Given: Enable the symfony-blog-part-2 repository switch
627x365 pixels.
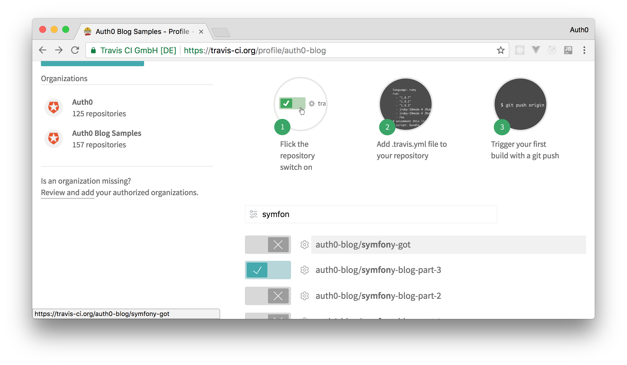Looking at the screenshot, I should [268, 296].
